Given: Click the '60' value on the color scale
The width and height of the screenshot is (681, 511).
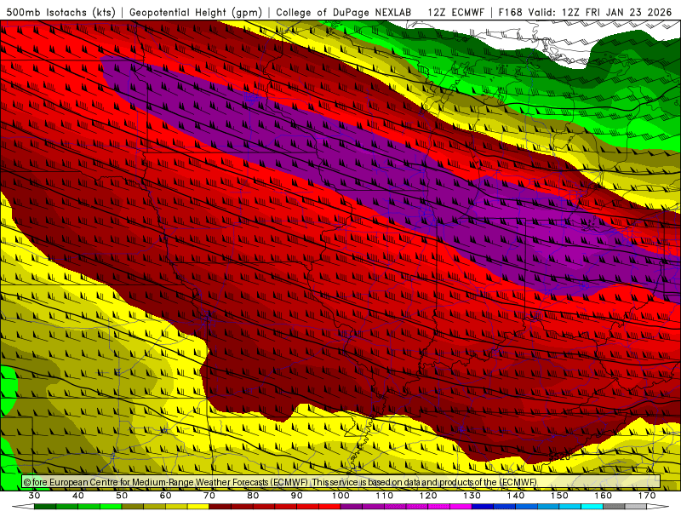Looking at the screenshot, I should click(x=165, y=496).
